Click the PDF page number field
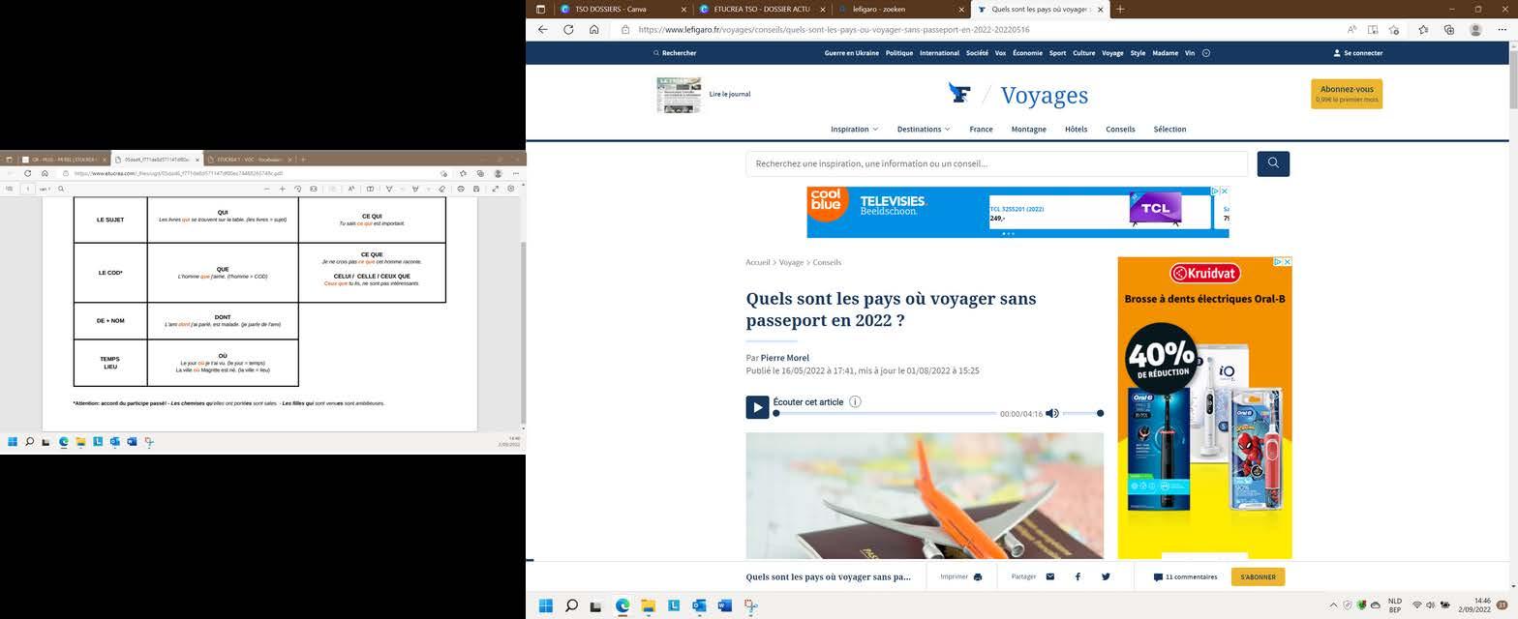This screenshot has height=619, width=1518. 27,189
